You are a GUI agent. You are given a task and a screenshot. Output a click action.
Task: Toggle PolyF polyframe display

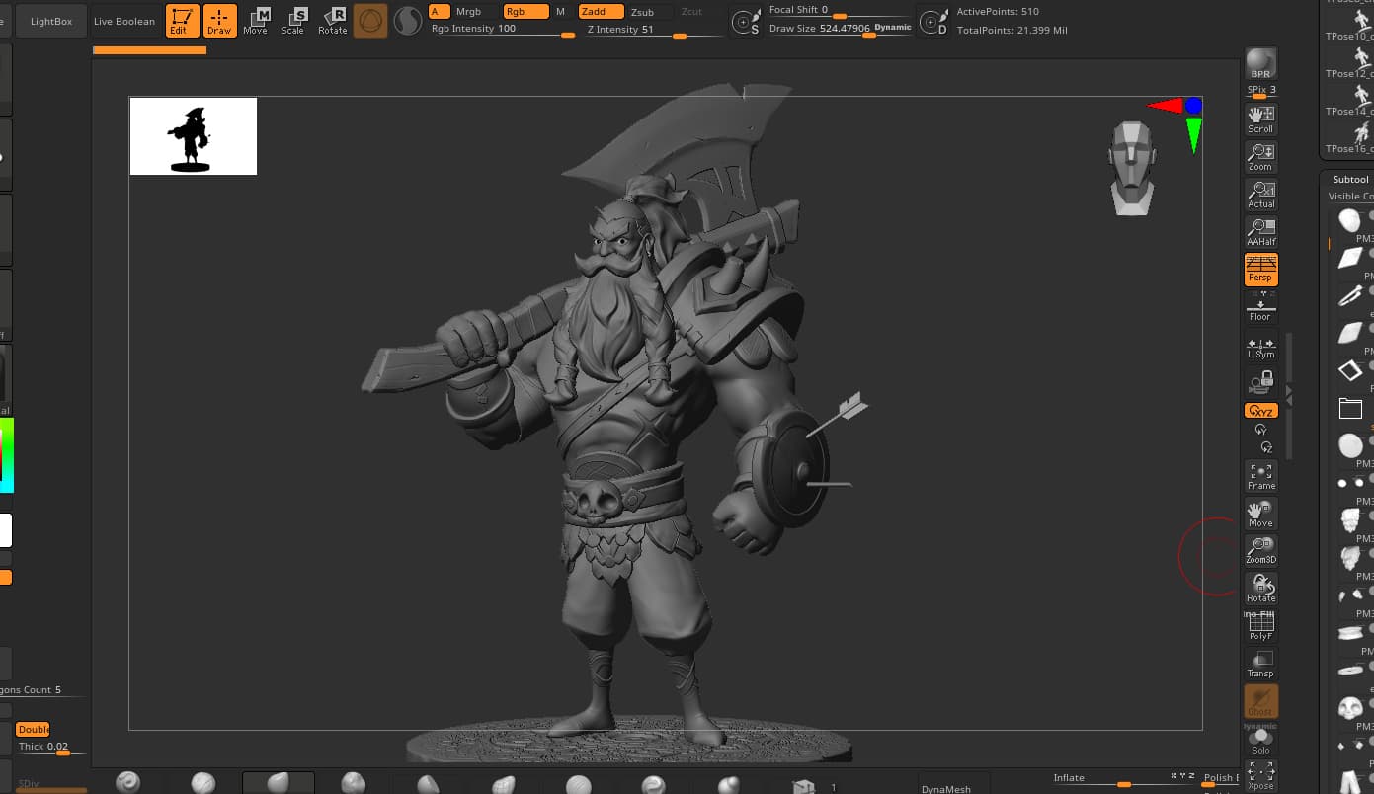[x=1261, y=626]
